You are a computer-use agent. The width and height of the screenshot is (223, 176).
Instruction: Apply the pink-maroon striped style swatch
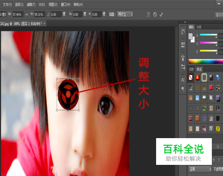click(204, 129)
